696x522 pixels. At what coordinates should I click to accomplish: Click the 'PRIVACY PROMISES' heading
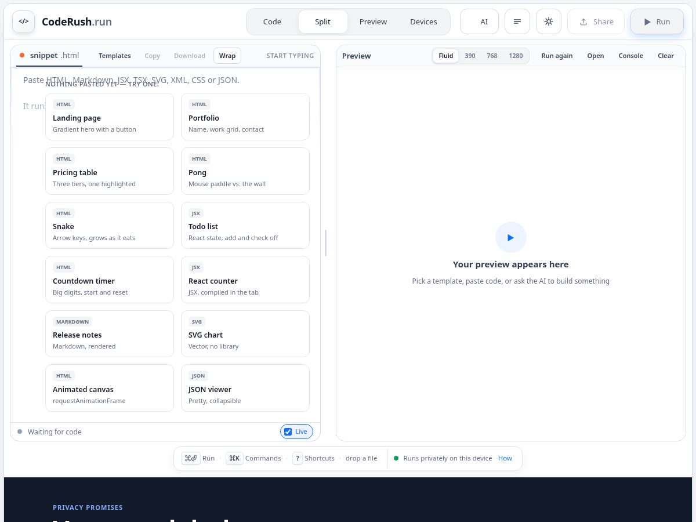88,507
